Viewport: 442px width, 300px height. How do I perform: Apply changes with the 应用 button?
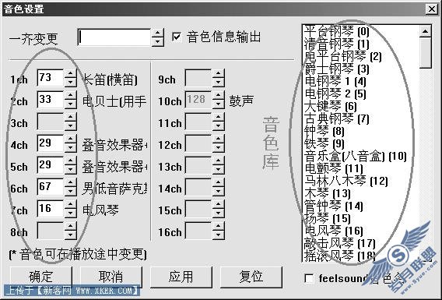tap(181, 277)
